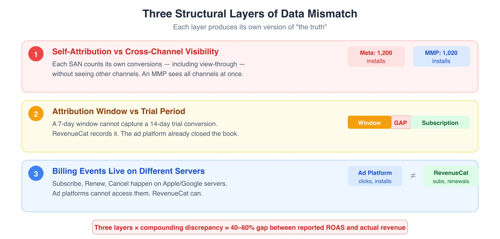Image resolution: width=500 pixels, height=239 pixels.
Task: Click the orange number 2 circle
Action: tap(36, 114)
